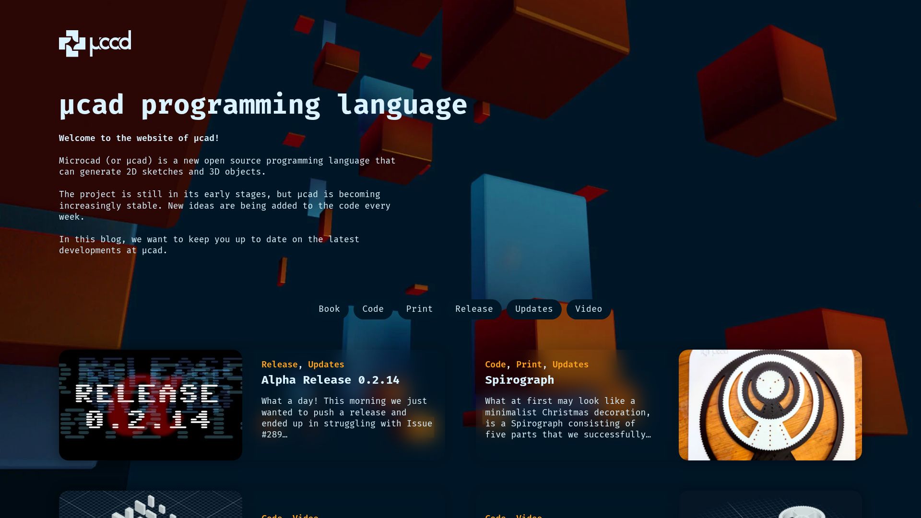Click the paragraph starting 'In this blog'
The image size is (921, 518).
pyautogui.click(x=209, y=245)
